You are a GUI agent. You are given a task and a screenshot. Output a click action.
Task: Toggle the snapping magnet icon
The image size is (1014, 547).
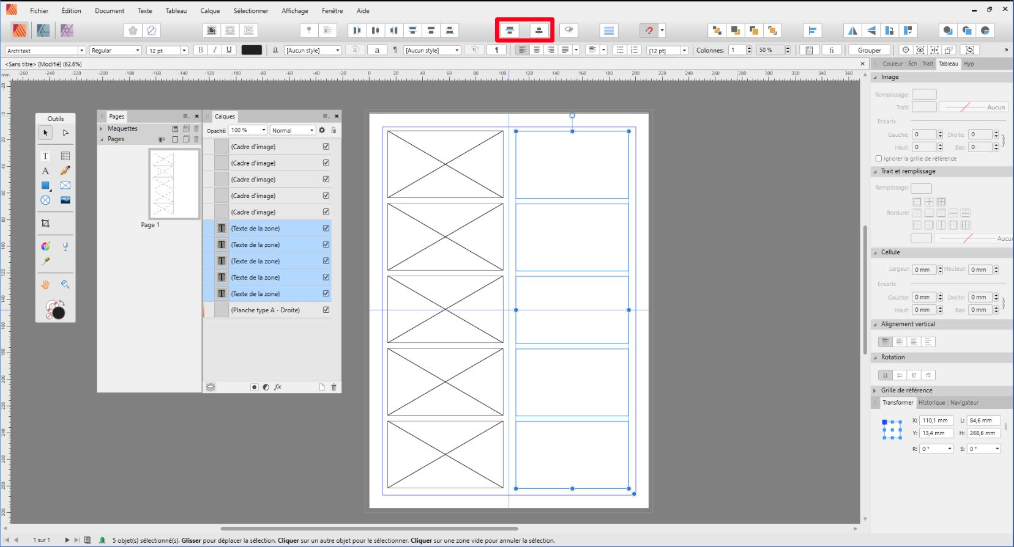(649, 31)
